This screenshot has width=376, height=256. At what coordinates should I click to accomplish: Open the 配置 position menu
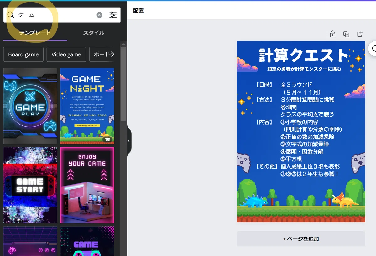138,11
